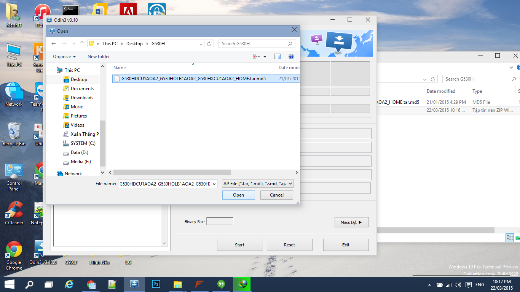This screenshot has width=520, height=292.
Task: Click the Up directory arrow
Action: (x=82, y=44)
